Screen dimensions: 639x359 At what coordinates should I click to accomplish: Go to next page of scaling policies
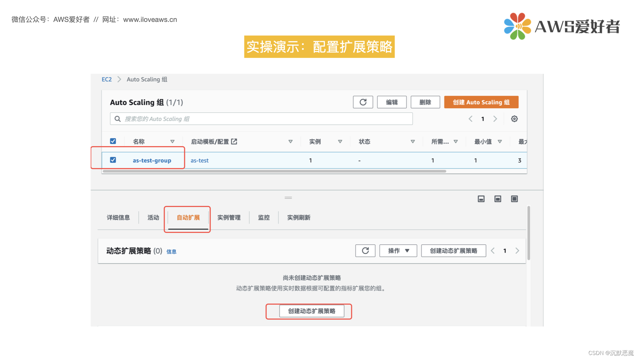[517, 251]
